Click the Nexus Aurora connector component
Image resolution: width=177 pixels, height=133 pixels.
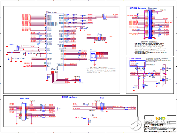tap(24, 112)
